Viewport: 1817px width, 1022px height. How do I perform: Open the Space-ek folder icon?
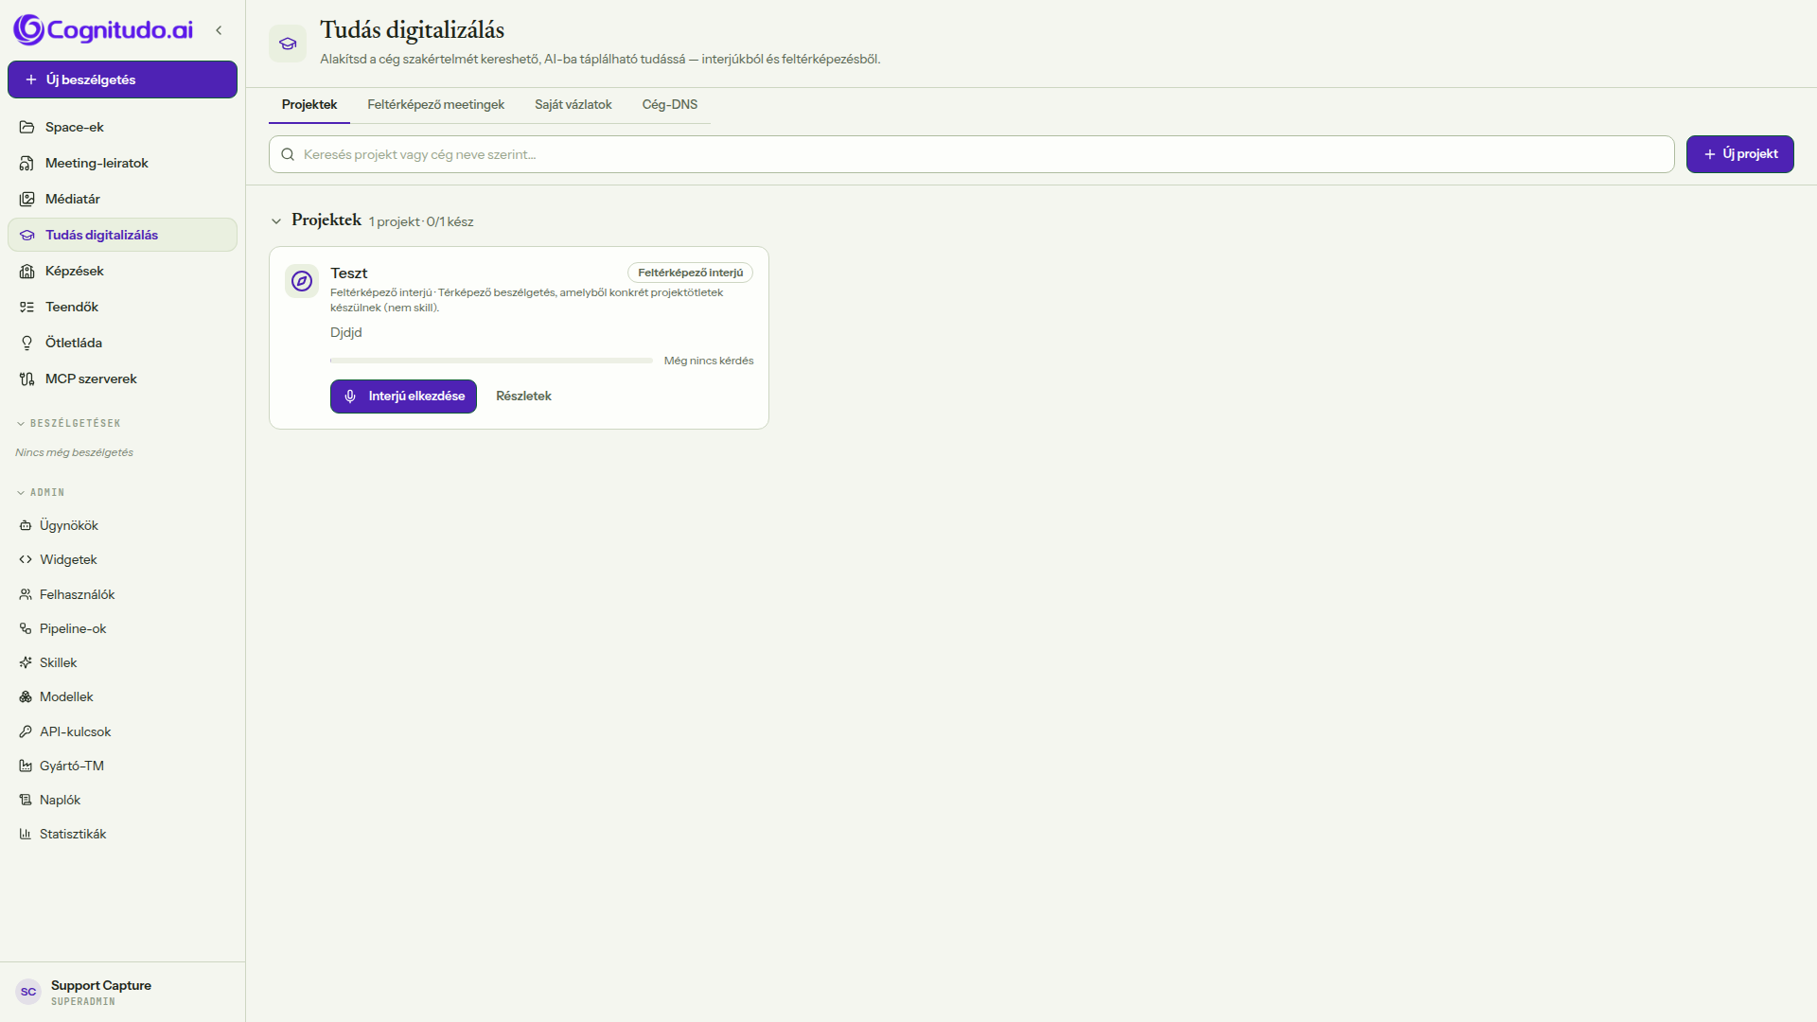(x=27, y=127)
